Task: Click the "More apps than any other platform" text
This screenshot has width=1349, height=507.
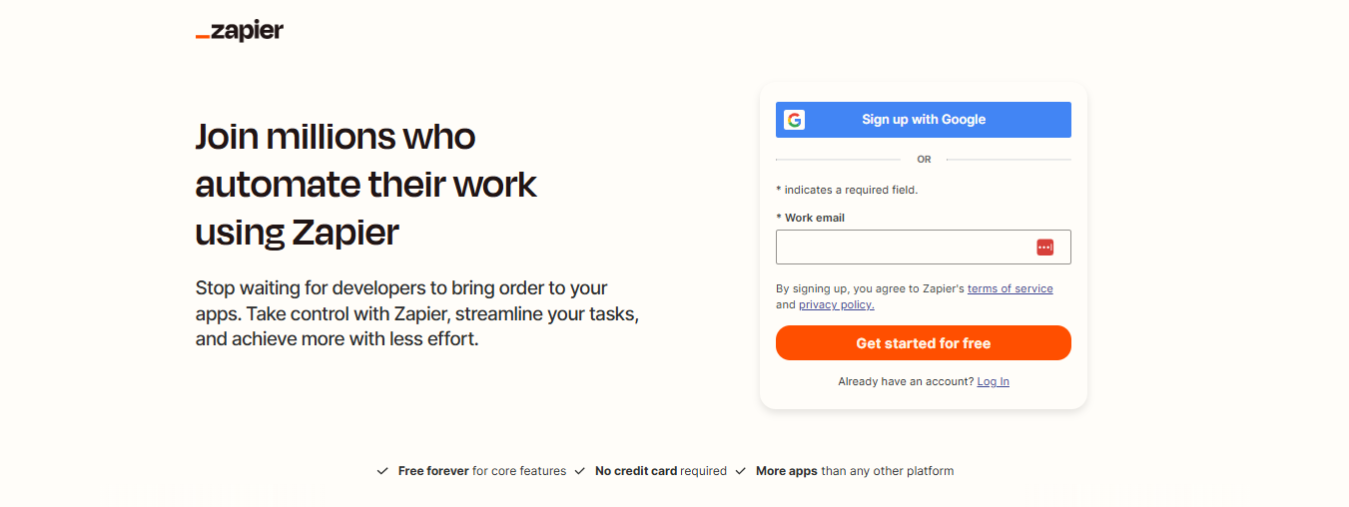Action: (855, 471)
